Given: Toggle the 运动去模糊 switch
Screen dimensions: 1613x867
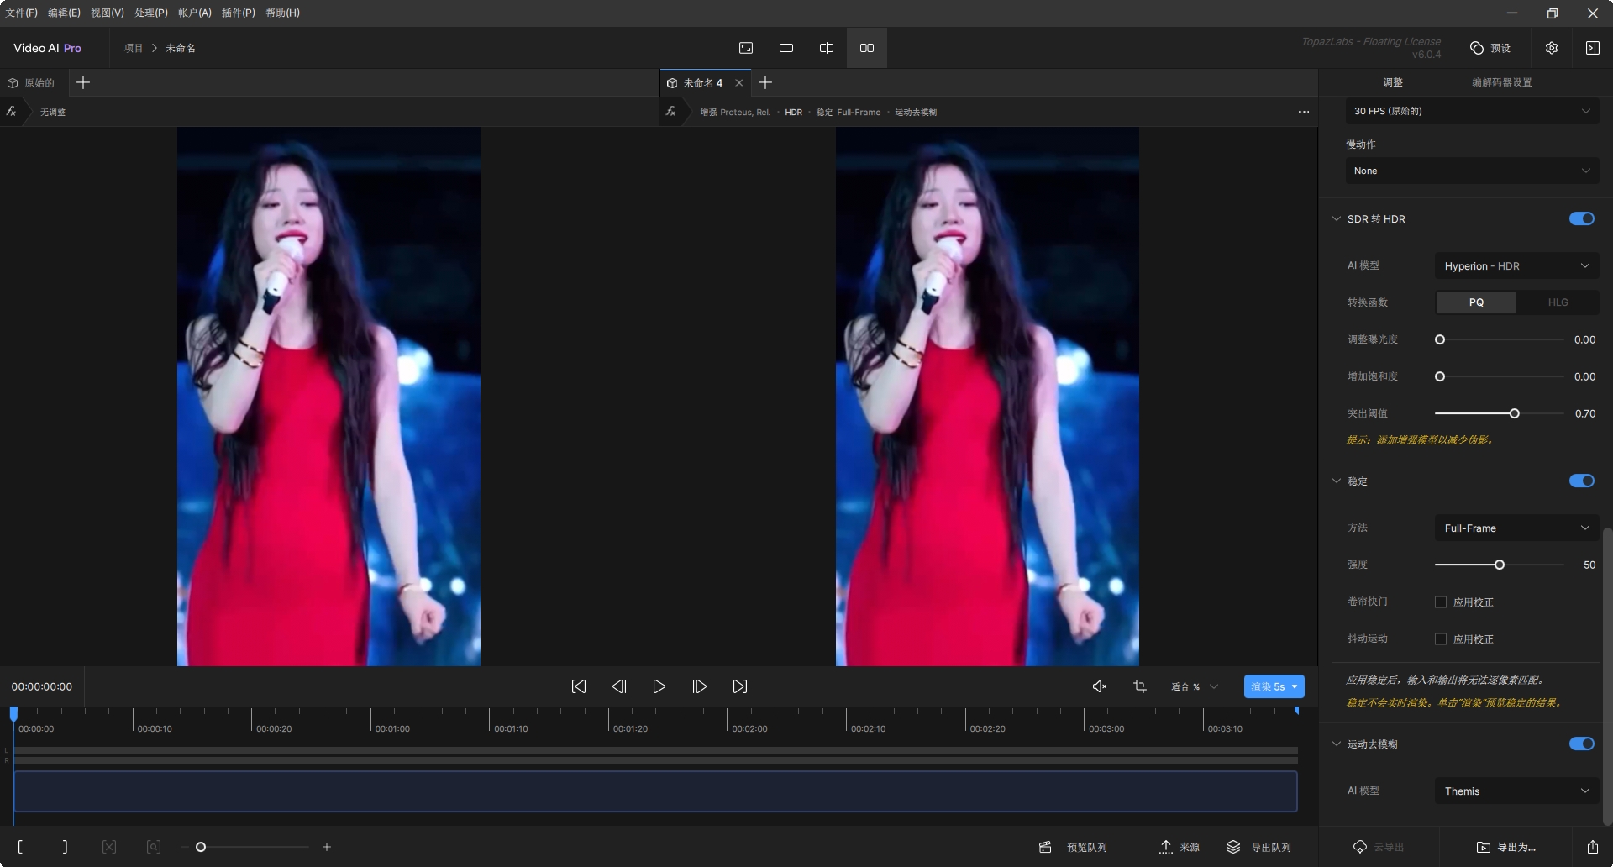Looking at the screenshot, I should [x=1582, y=744].
